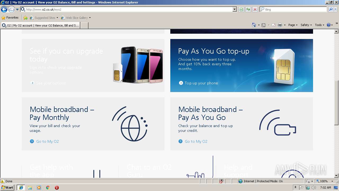Open the Pay As You Go top-up heading
Screen dimensions: 339x191
tap(214, 51)
